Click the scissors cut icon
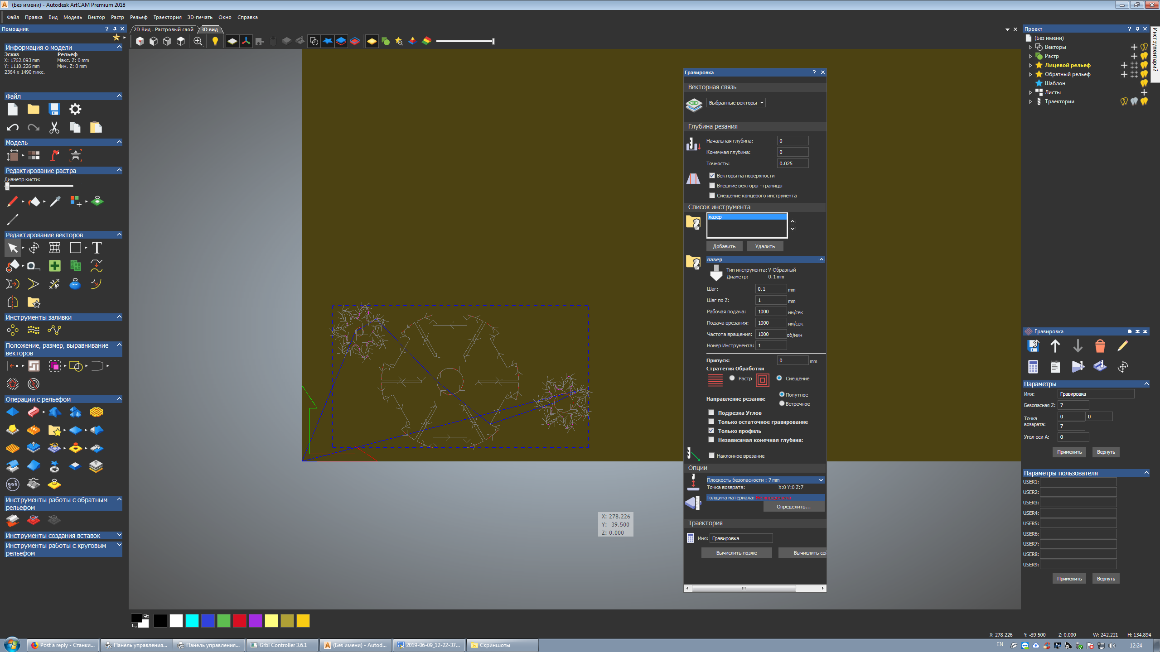1160x652 pixels. [54, 128]
